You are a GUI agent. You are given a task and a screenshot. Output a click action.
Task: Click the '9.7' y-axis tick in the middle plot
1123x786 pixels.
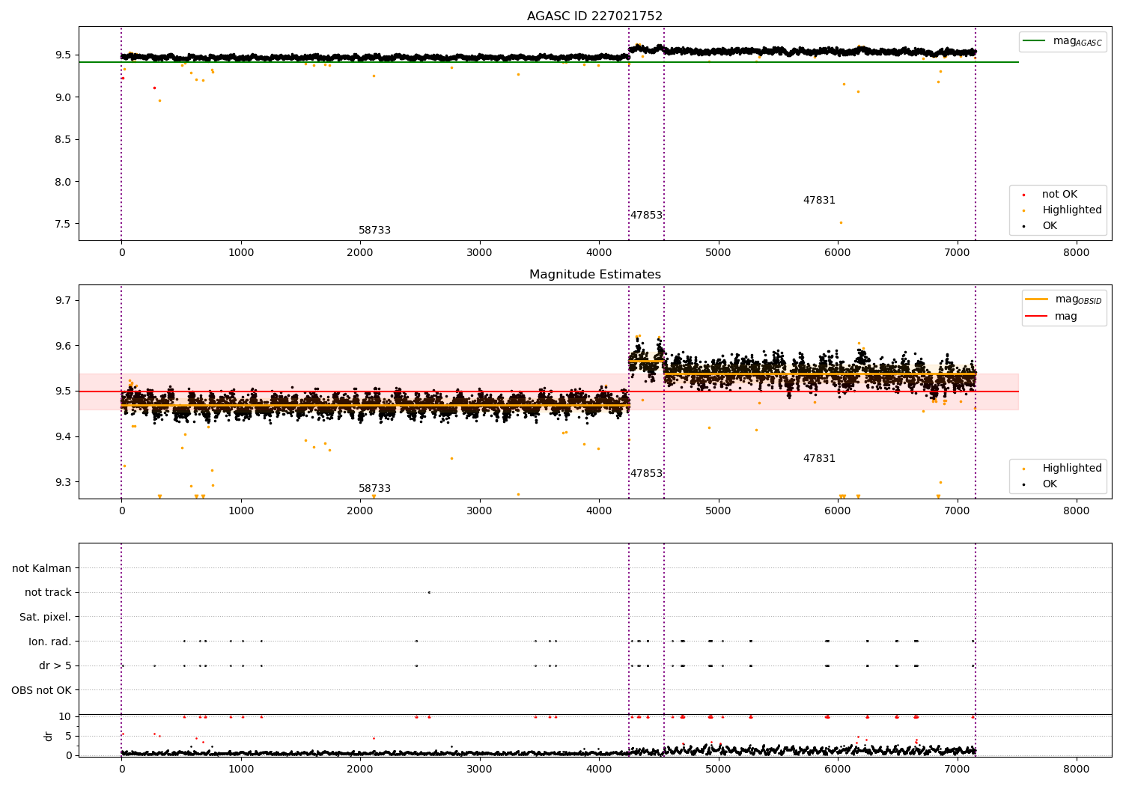(64, 300)
